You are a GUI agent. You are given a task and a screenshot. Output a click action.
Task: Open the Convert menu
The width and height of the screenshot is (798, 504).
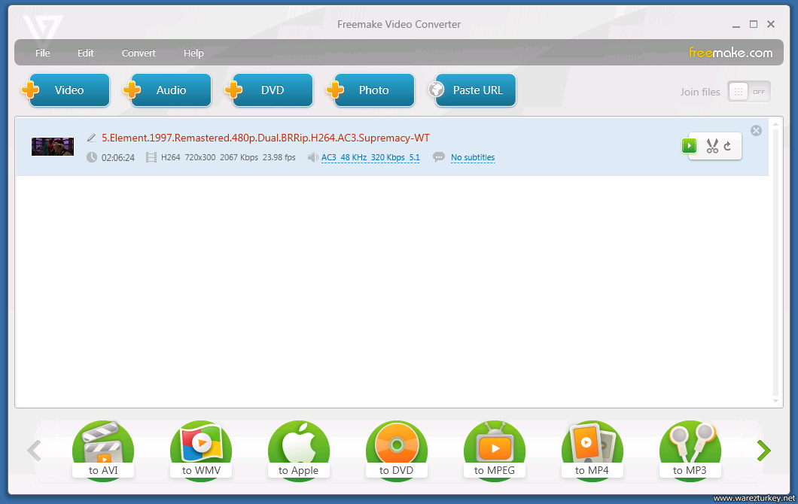point(139,53)
